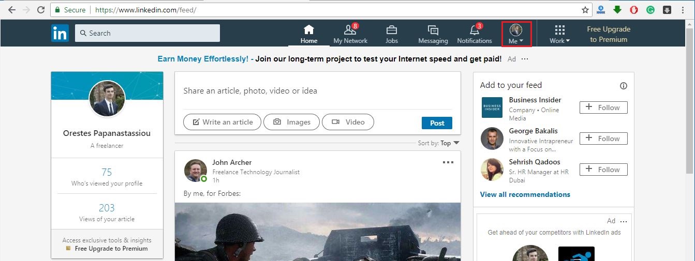695x261 pixels.
Task: Click Sehrish Qadoos avatar
Action: [x=492, y=170]
